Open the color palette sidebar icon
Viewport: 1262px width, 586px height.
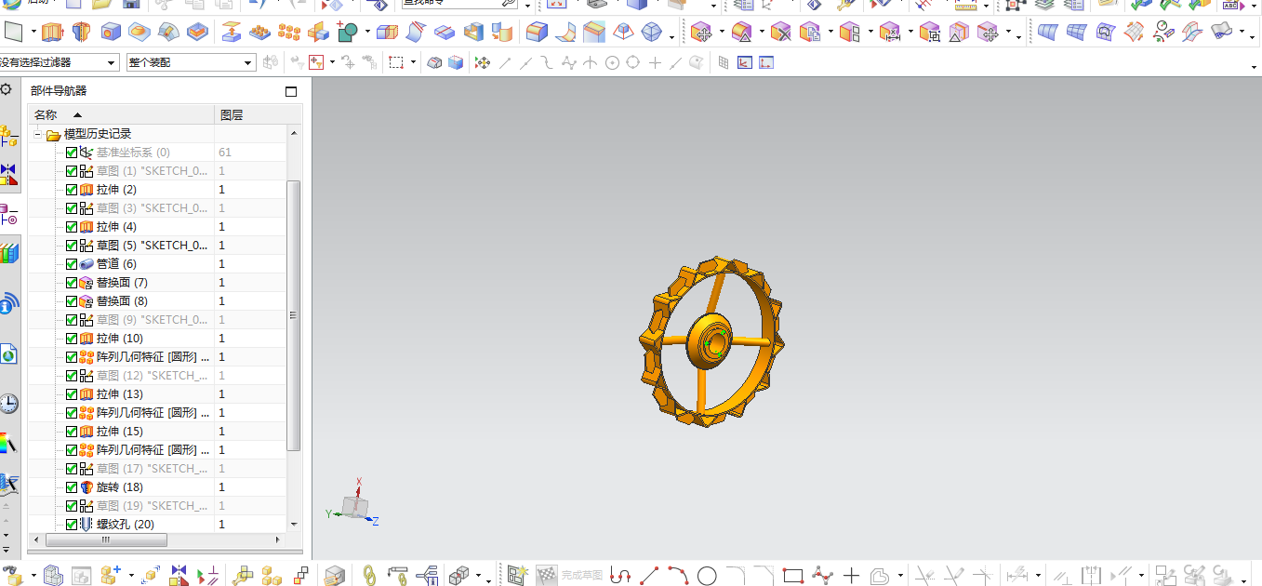click(x=8, y=444)
